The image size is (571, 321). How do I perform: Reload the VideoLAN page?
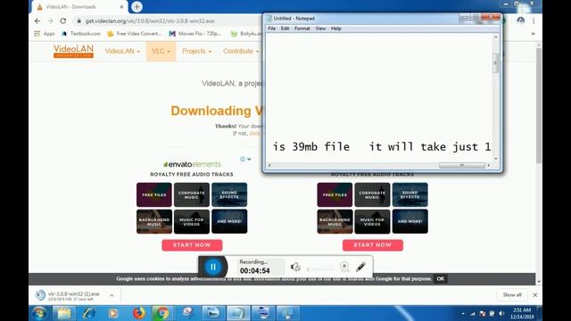click(x=63, y=21)
